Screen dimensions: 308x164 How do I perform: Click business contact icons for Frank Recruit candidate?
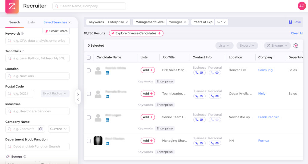coord(199,120)
